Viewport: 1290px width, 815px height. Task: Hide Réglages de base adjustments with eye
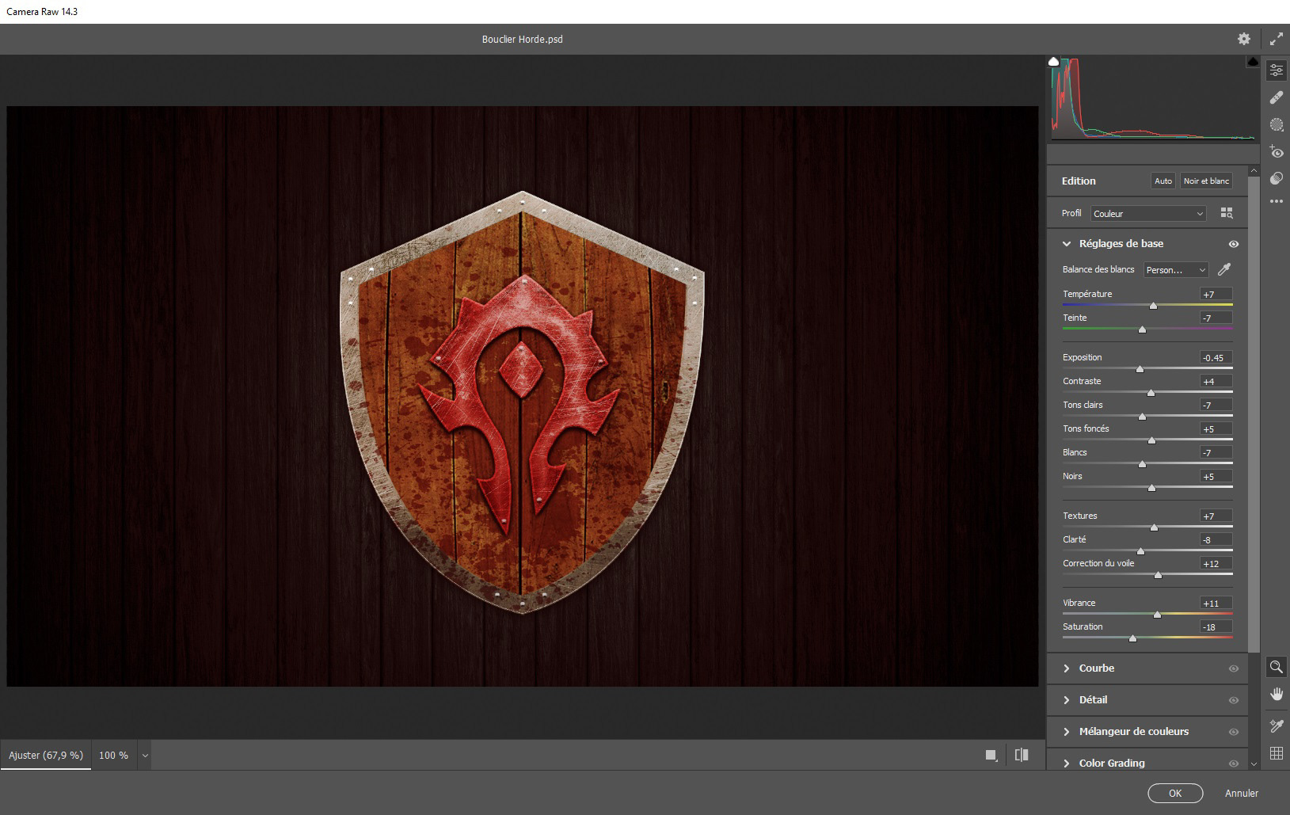1233,244
